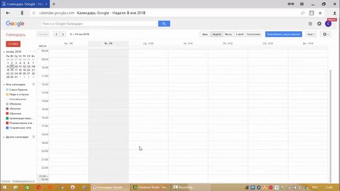
Task: Switch to Camtasia Studio taskbar item
Action: (x=151, y=187)
